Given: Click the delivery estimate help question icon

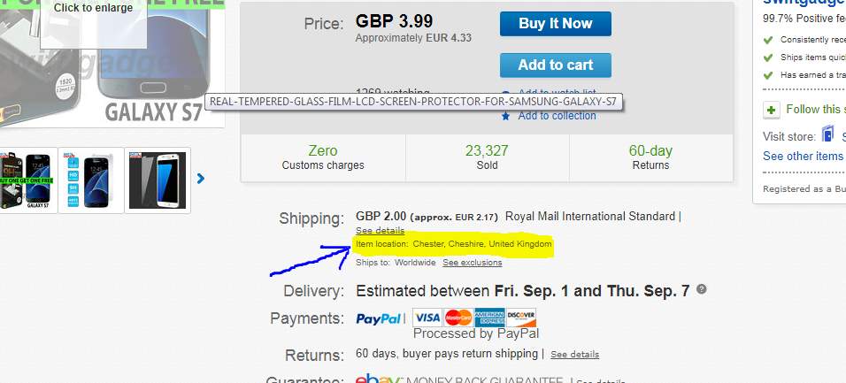Looking at the screenshot, I should [x=702, y=289].
